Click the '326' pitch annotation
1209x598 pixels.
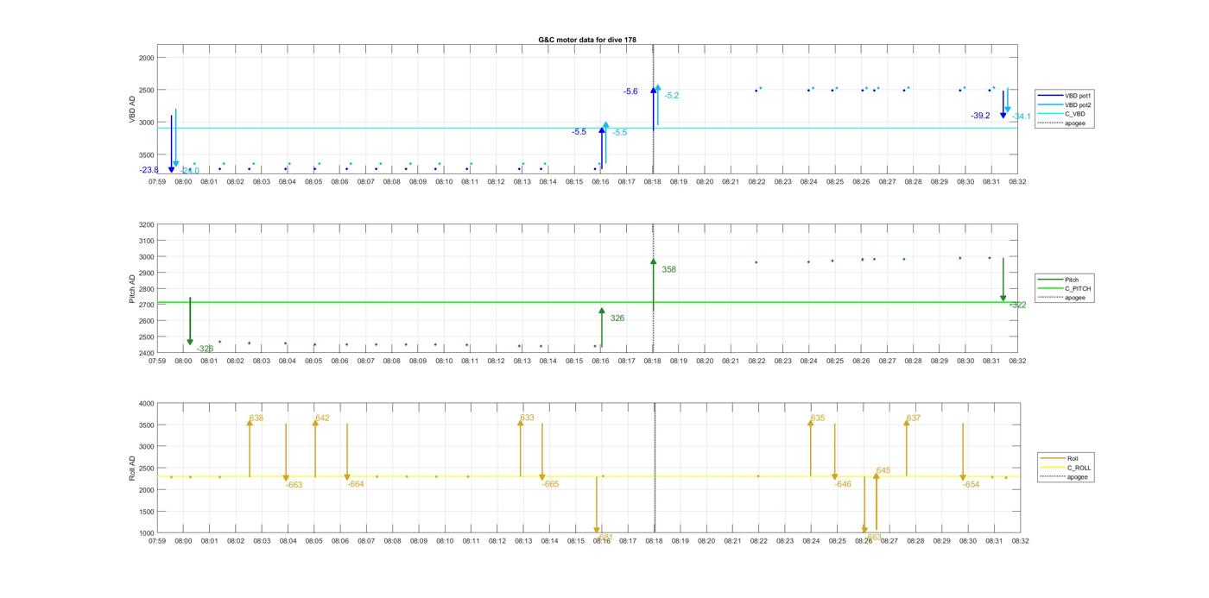[x=617, y=318]
